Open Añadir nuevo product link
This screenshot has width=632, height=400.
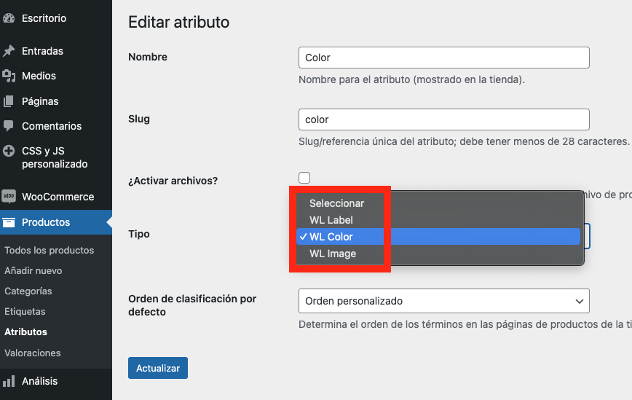tap(33, 270)
